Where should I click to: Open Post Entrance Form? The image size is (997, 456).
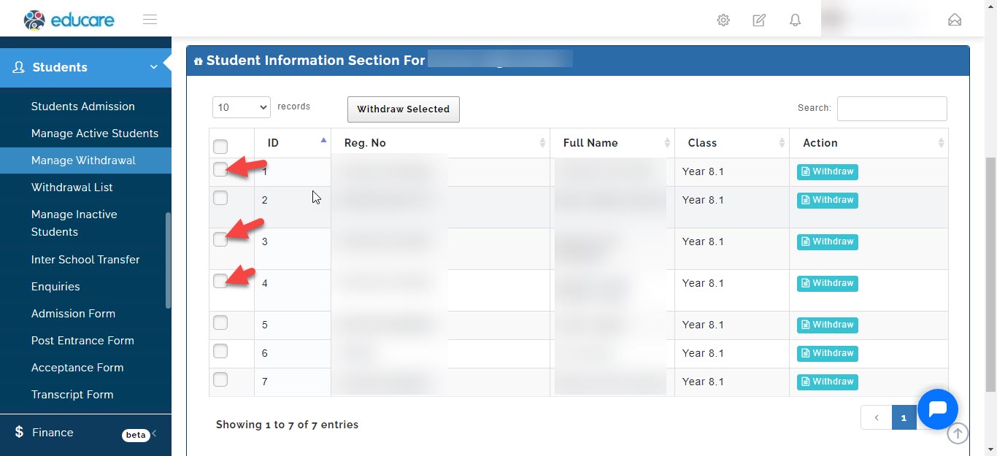point(82,341)
